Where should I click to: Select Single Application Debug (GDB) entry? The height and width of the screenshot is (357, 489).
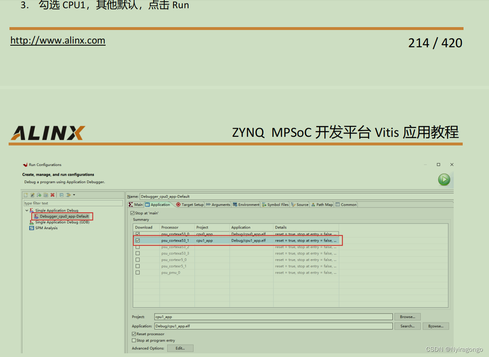(62, 222)
